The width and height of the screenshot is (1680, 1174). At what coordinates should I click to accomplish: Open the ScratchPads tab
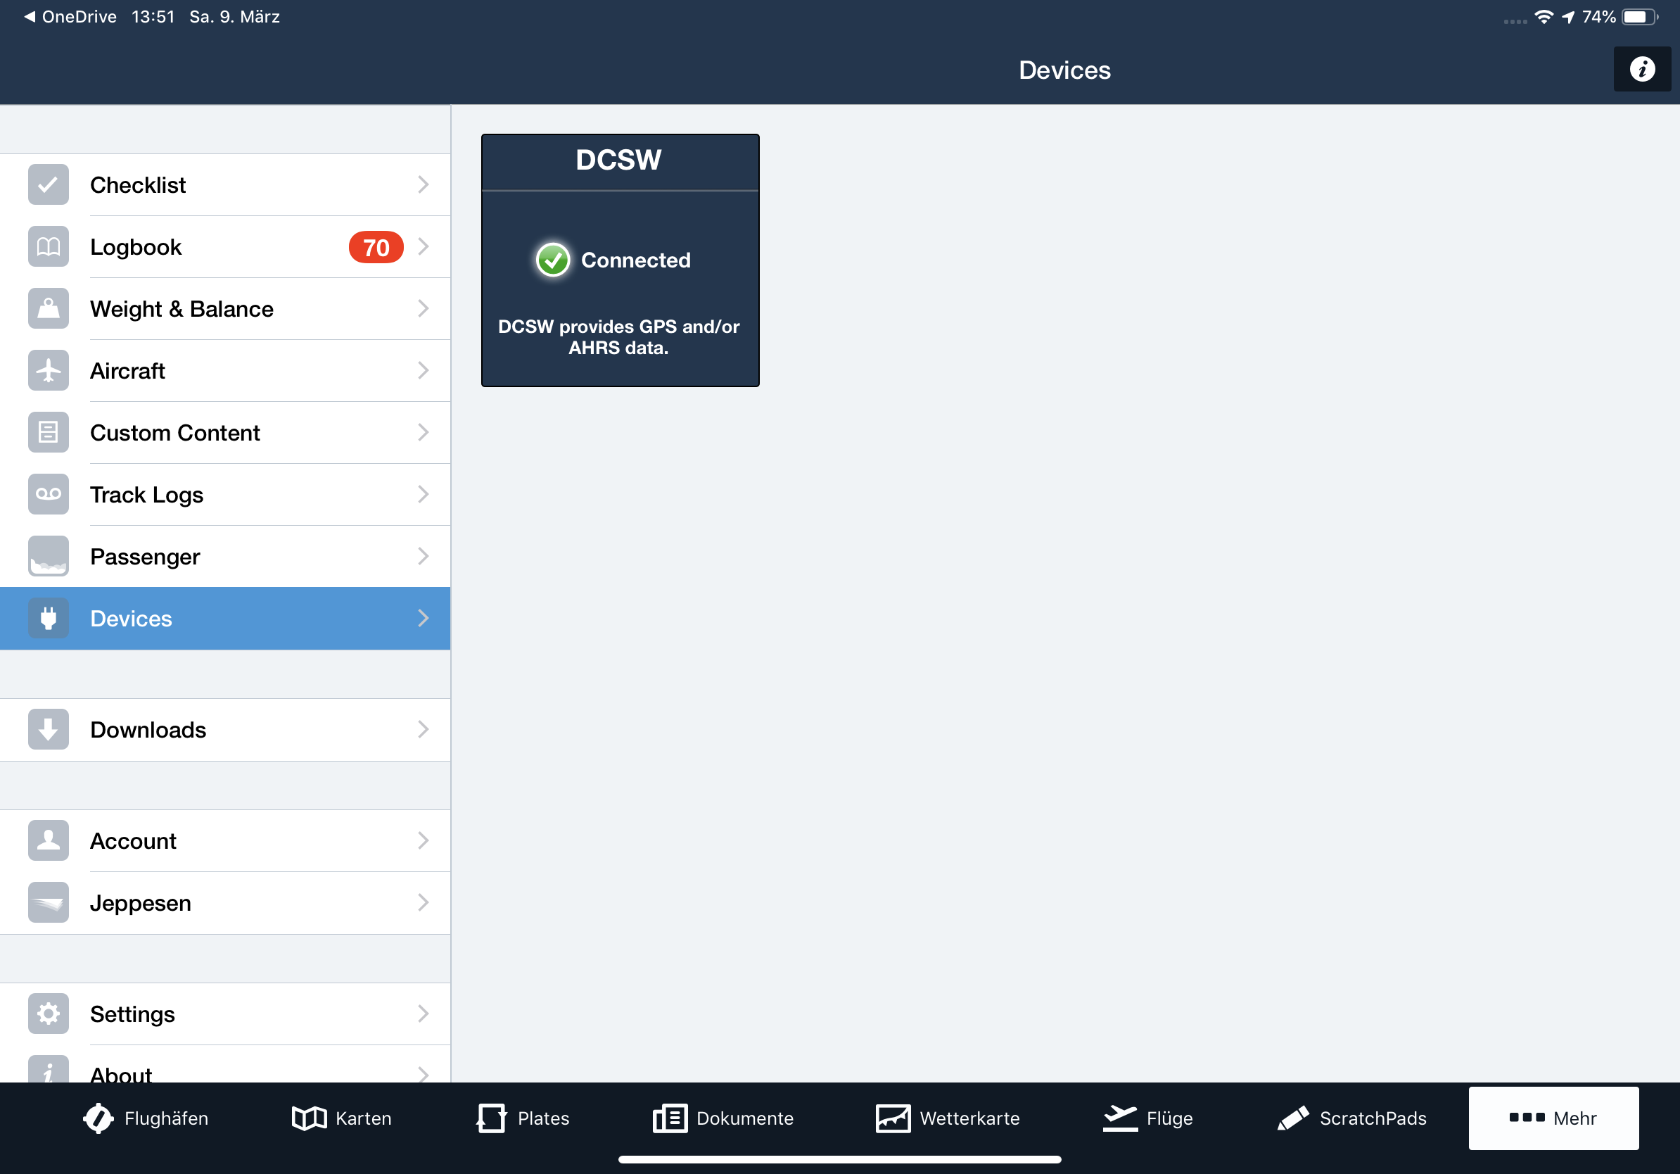[1351, 1118]
